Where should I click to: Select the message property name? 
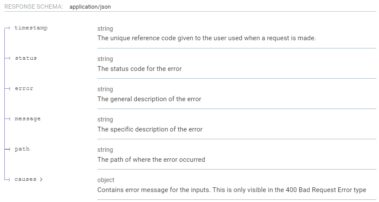click(27, 119)
